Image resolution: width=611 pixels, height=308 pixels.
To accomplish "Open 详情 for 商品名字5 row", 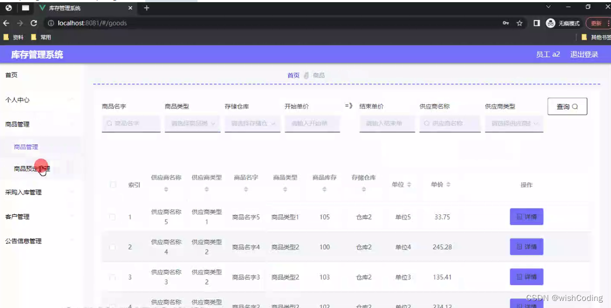I will click(527, 217).
